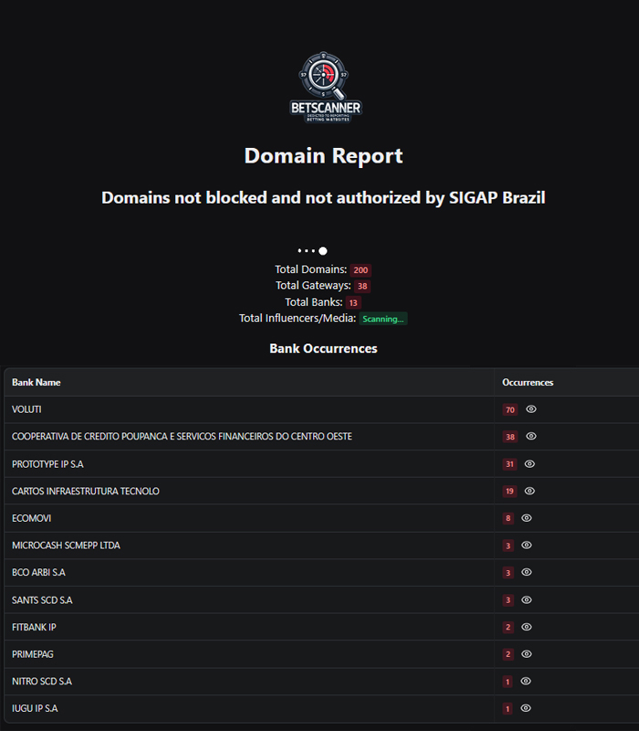Show IUGU IP S.A occurrence details
Screen dimensions: 639x731
click(x=526, y=708)
